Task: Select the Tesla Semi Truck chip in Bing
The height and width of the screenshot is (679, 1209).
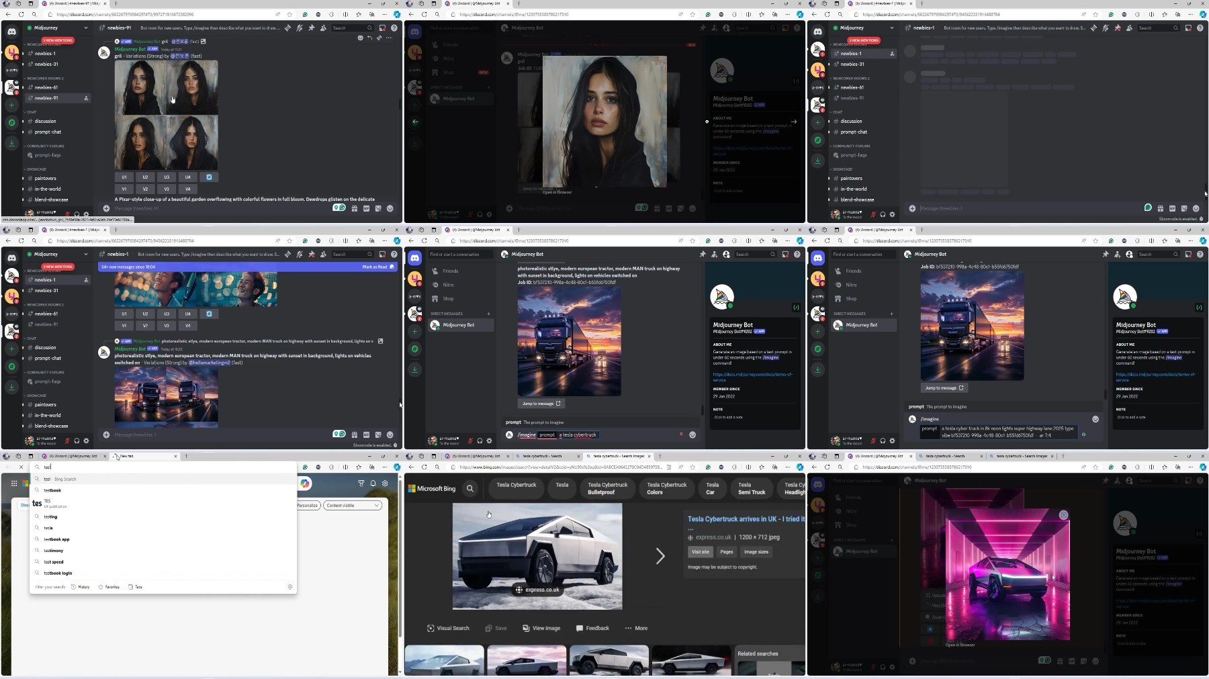Action: pos(751,488)
